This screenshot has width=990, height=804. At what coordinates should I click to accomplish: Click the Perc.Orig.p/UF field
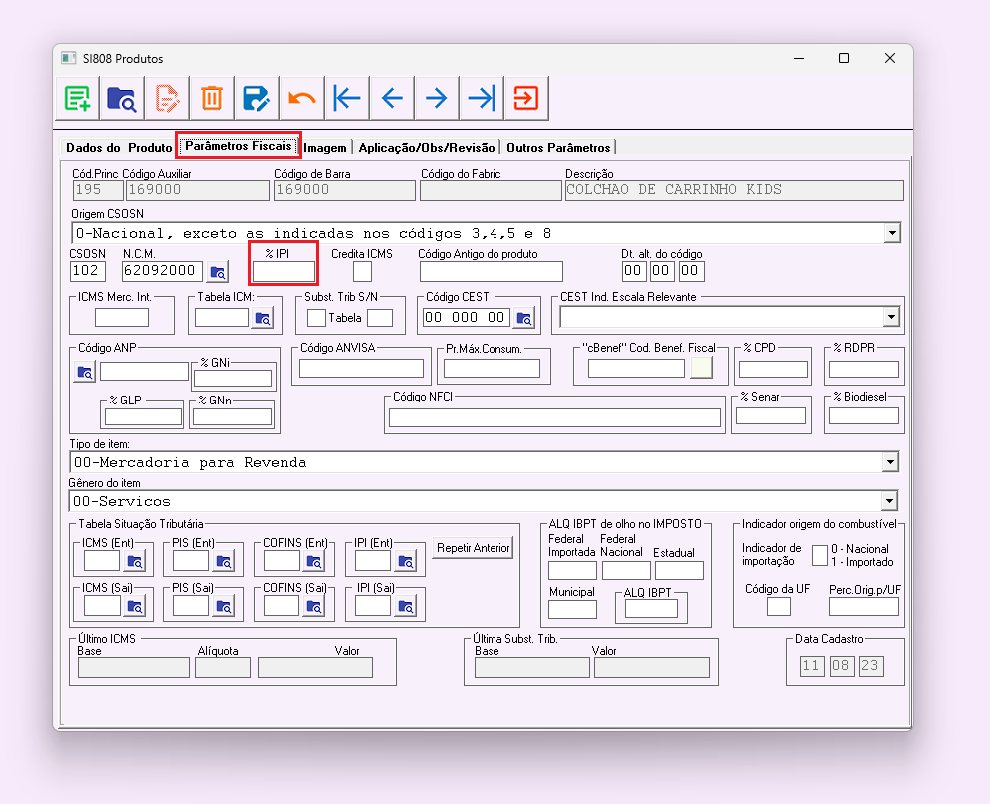864,607
